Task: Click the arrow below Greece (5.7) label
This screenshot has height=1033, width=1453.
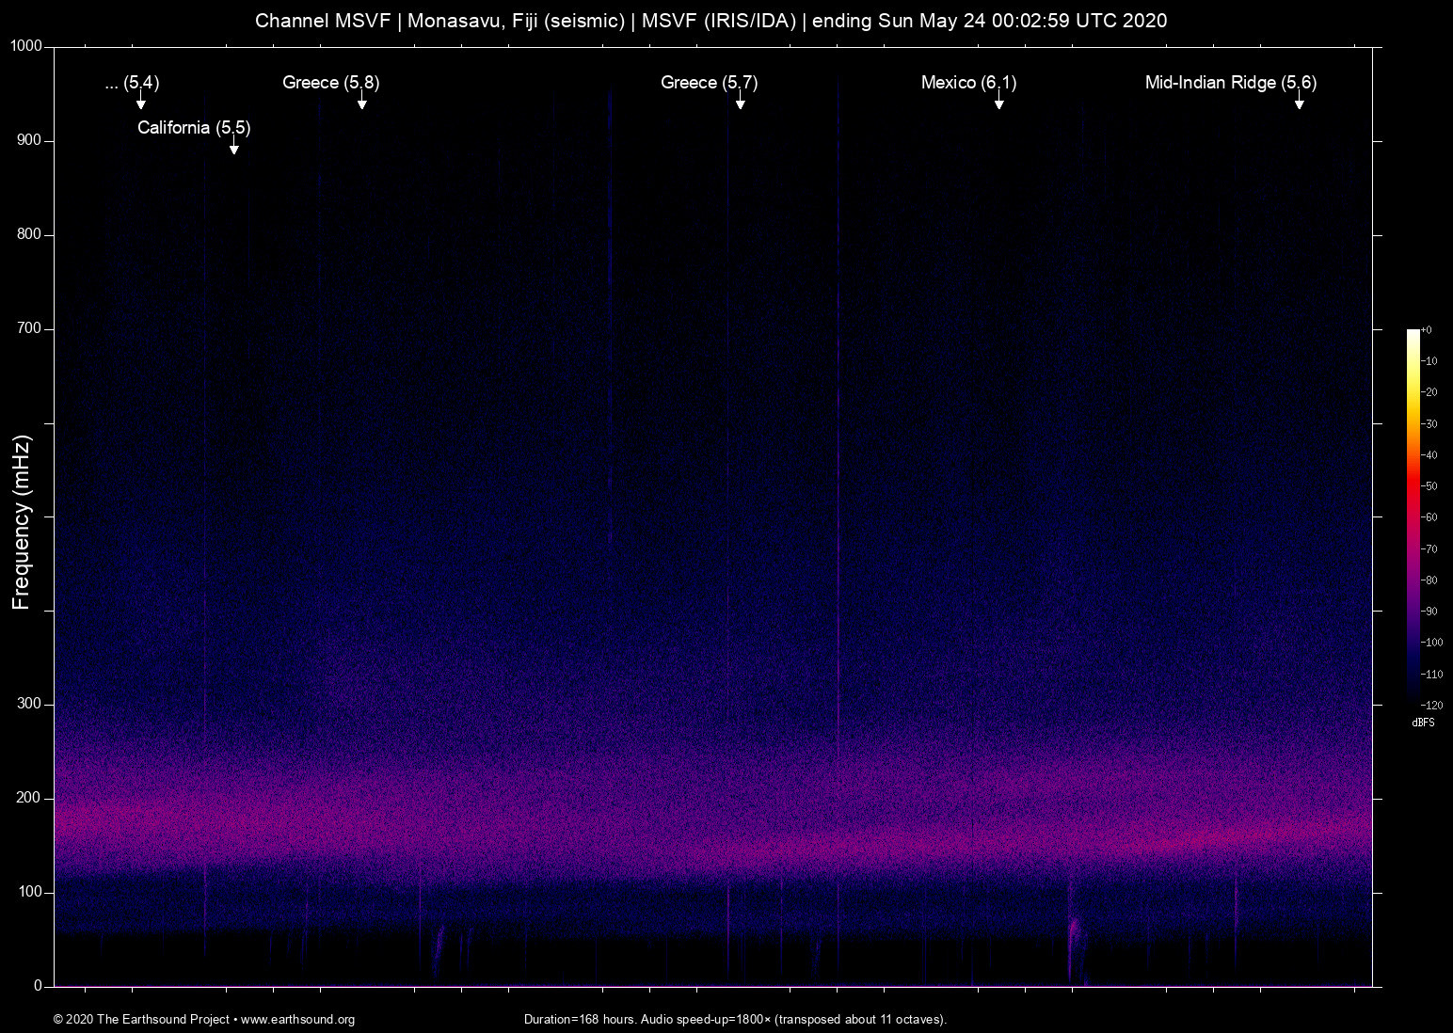Action: [x=740, y=103]
